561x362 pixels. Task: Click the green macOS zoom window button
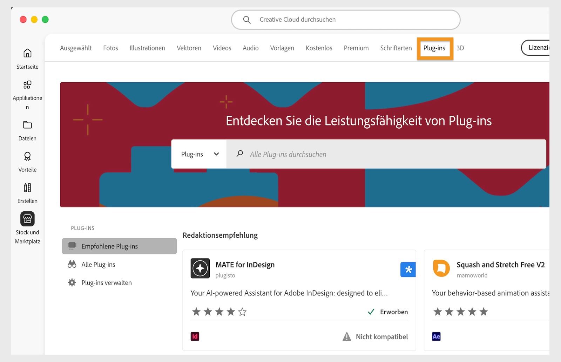pyautogui.click(x=45, y=20)
